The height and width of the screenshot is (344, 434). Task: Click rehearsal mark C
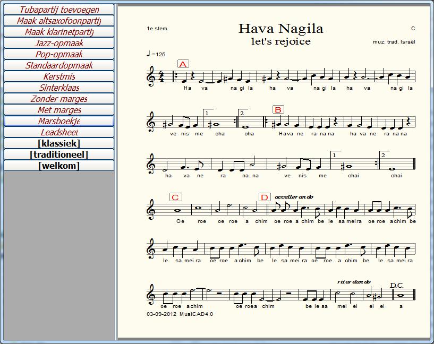click(175, 197)
